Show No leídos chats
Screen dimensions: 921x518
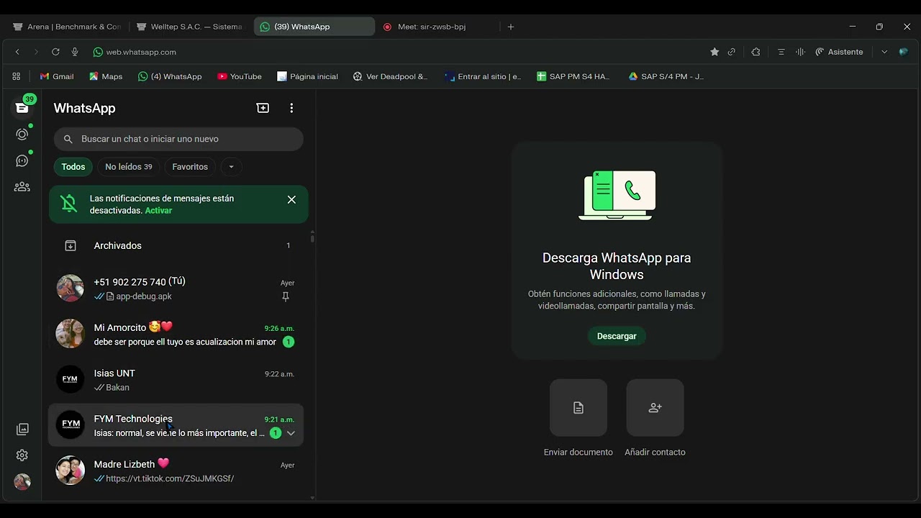(x=129, y=167)
